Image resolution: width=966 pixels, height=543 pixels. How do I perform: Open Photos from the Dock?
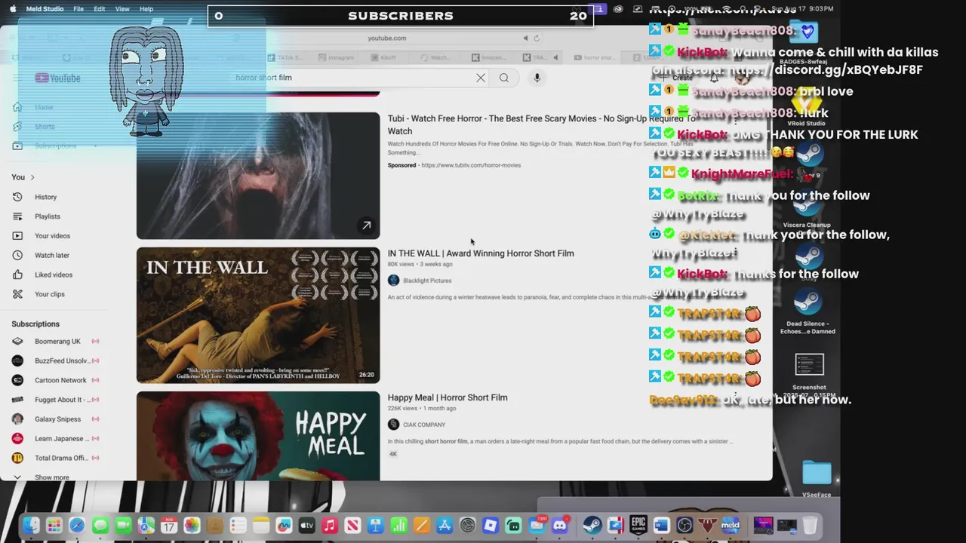(x=192, y=526)
